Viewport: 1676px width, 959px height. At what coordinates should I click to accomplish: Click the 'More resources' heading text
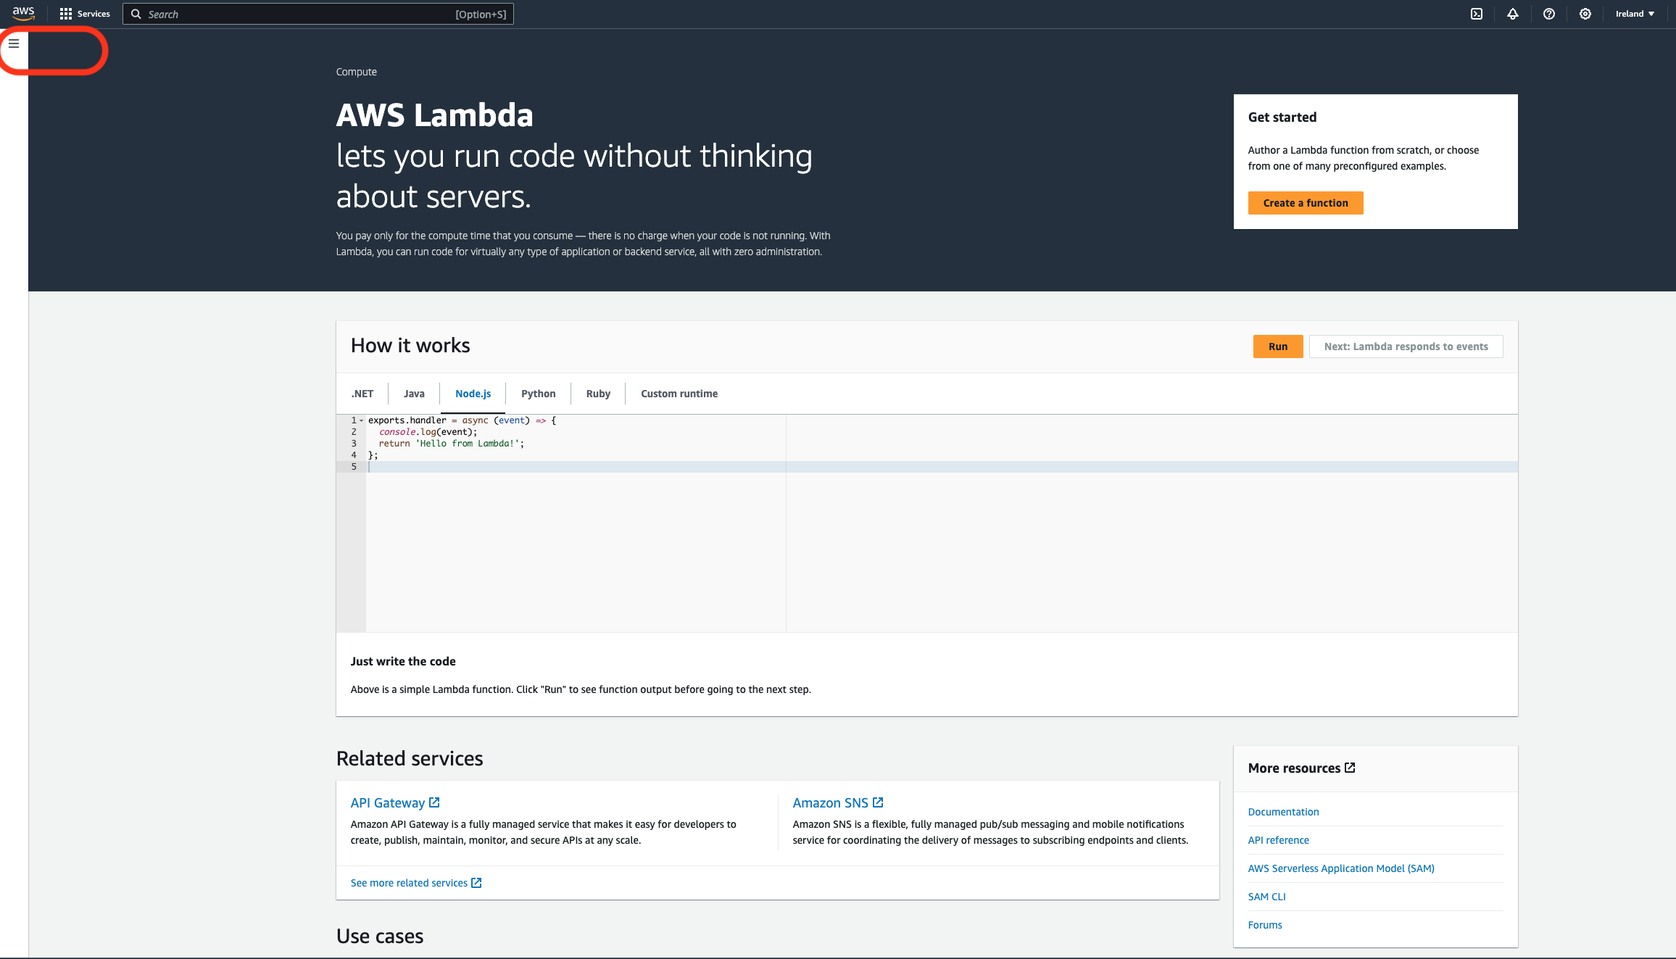point(1294,768)
